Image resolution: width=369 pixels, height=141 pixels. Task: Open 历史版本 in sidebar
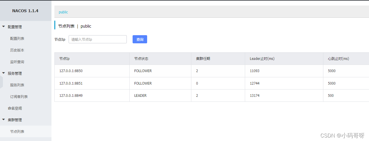(x=17, y=50)
